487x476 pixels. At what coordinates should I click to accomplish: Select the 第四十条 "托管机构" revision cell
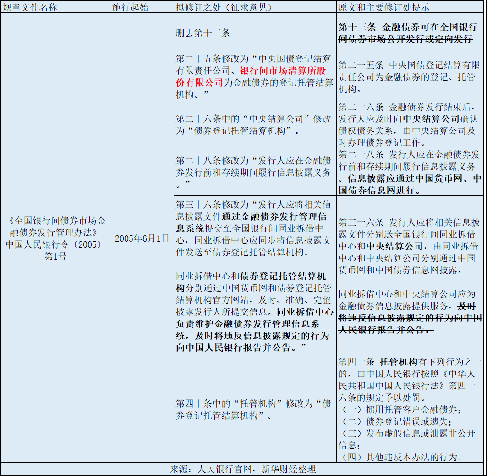click(254, 410)
